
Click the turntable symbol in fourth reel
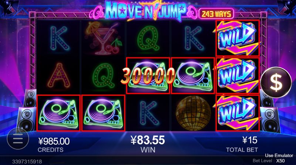pos(193,76)
